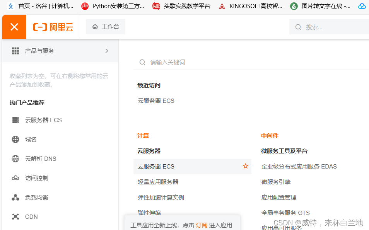The width and height of the screenshot is (369, 230).
Task: Click the CDN network icon
Action: click(15, 216)
